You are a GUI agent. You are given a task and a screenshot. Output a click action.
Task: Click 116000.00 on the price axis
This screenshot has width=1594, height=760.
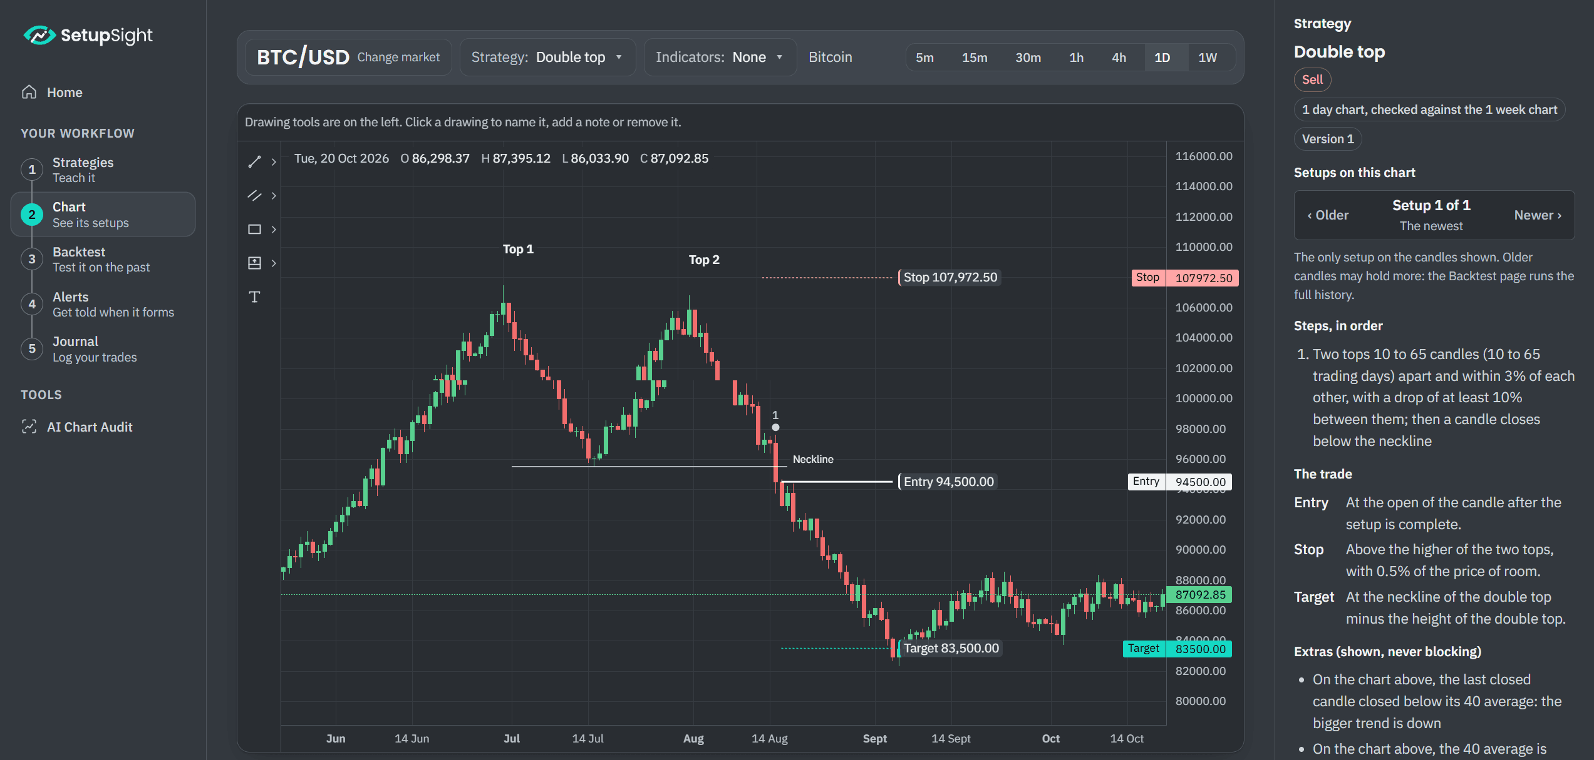1203,156
